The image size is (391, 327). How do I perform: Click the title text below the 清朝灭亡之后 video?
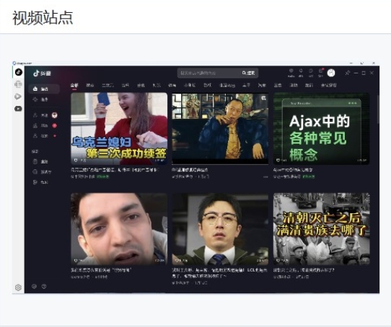pyautogui.click(x=304, y=270)
